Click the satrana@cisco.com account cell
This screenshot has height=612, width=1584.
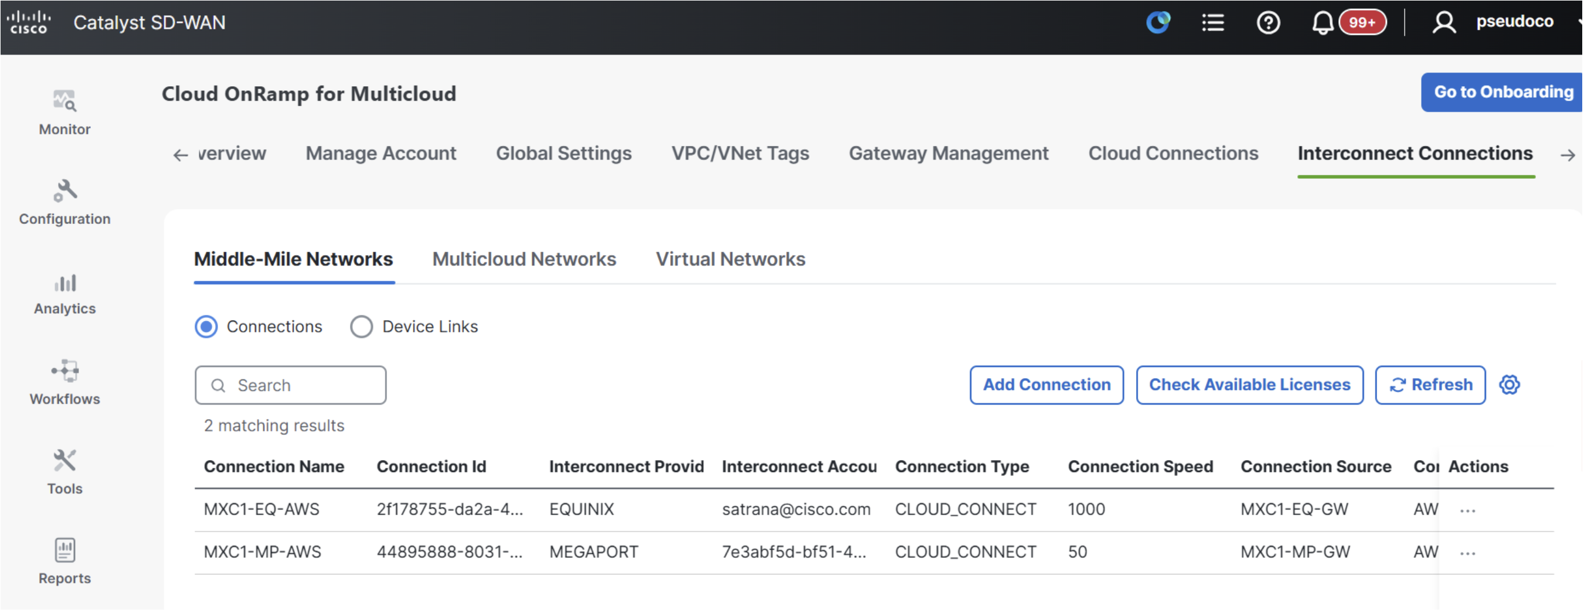coord(796,511)
